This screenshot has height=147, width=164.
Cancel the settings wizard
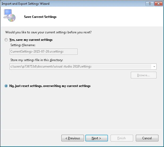[147, 138]
